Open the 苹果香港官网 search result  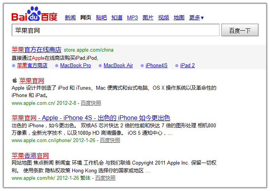pos(30,156)
